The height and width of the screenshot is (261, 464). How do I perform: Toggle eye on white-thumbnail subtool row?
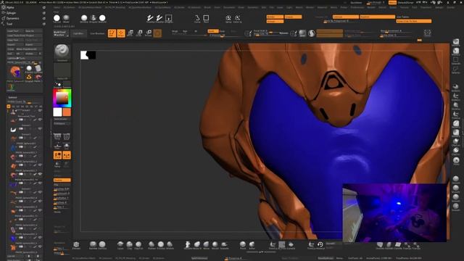tap(40, 129)
